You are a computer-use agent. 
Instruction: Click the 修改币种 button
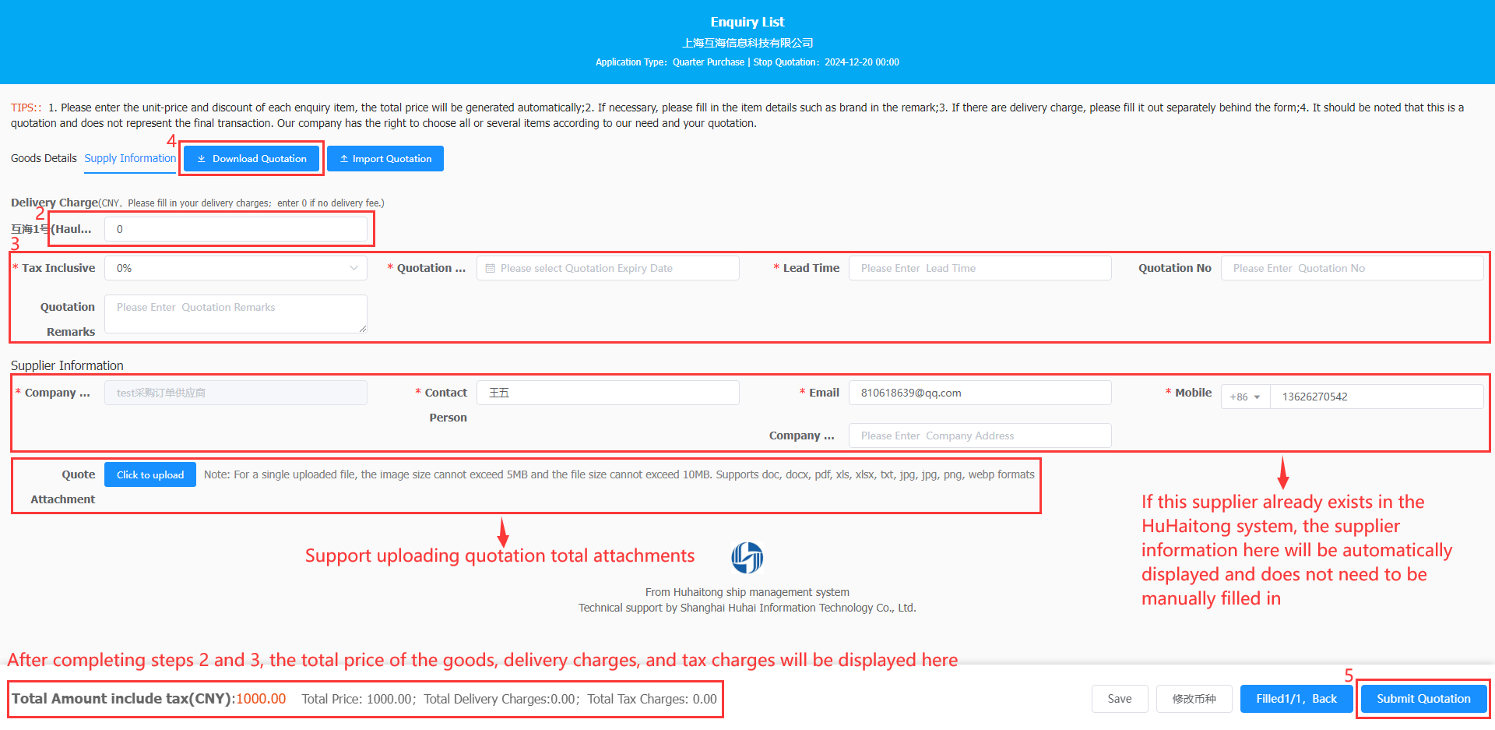pos(1194,699)
